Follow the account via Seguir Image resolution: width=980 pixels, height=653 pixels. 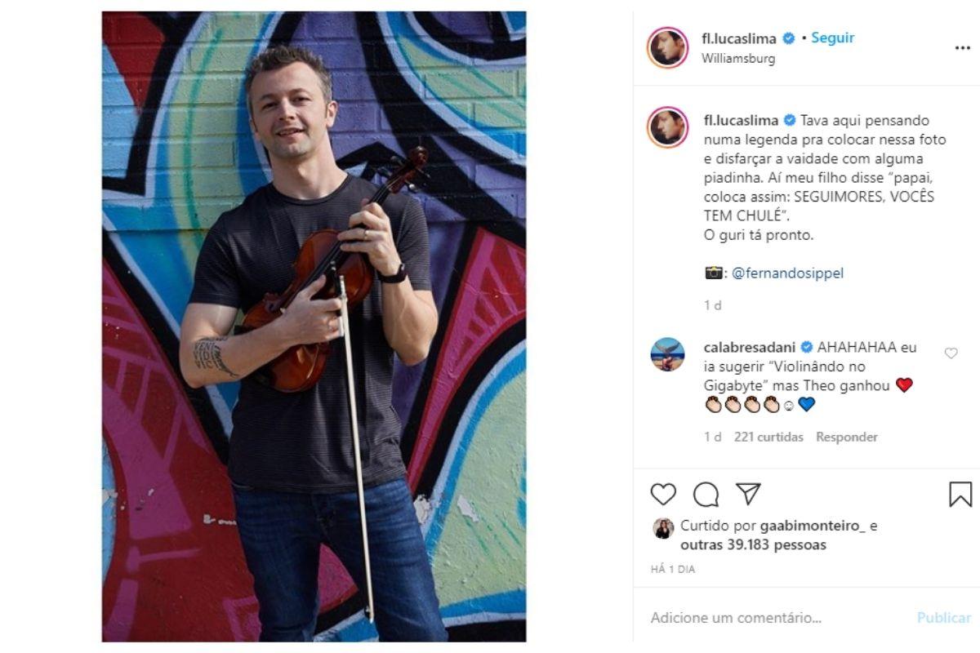point(832,38)
